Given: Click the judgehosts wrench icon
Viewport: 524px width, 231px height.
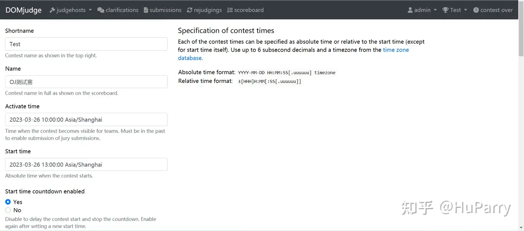Looking at the screenshot, I should tap(52, 10).
